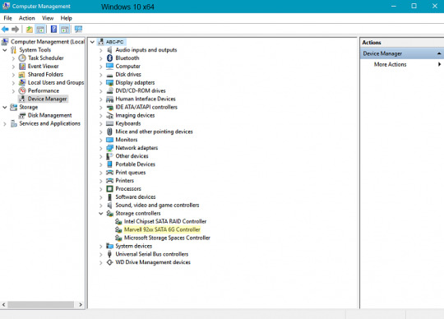Open Help via the blue question-mark icon
Screen dimensions: 444x319
click(53, 29)
